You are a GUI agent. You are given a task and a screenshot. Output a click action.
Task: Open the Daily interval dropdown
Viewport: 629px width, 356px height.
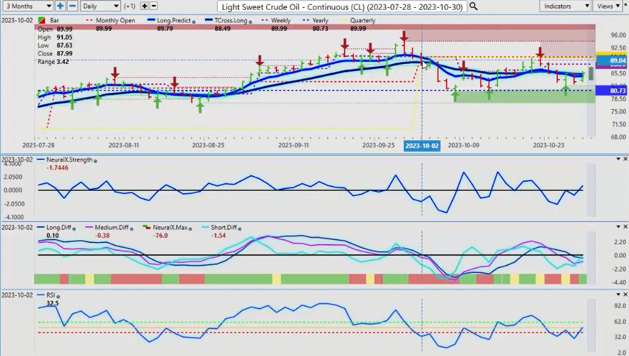point(101,6)
